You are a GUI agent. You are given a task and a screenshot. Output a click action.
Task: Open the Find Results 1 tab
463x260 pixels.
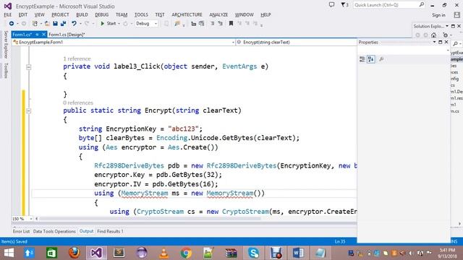click(110, 231)
